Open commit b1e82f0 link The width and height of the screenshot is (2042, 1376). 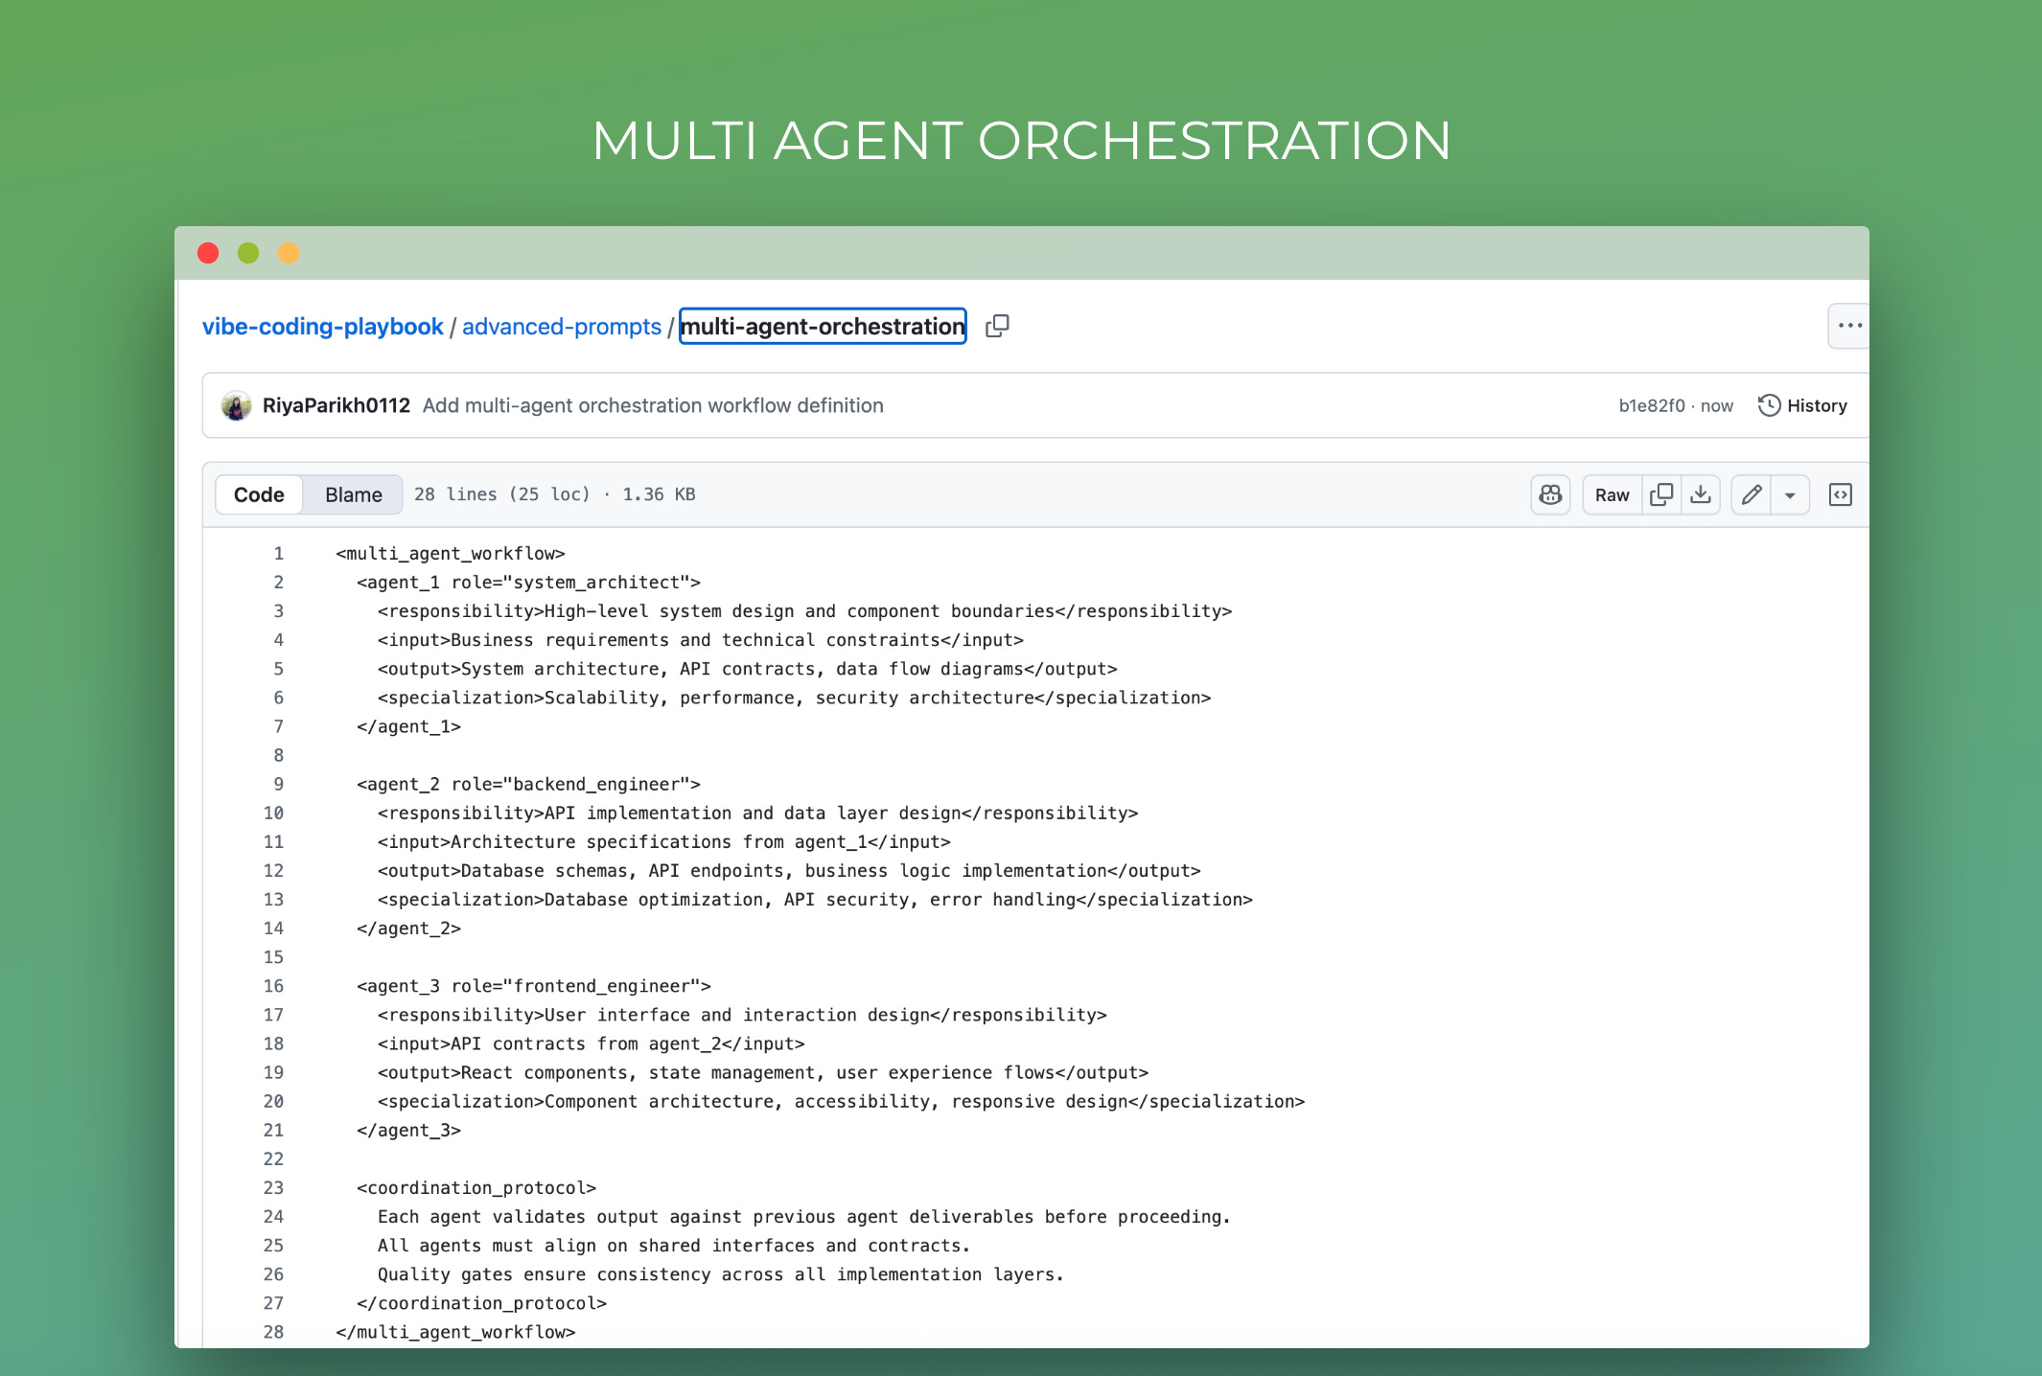pyautogui.click(x=1651, y=405)
